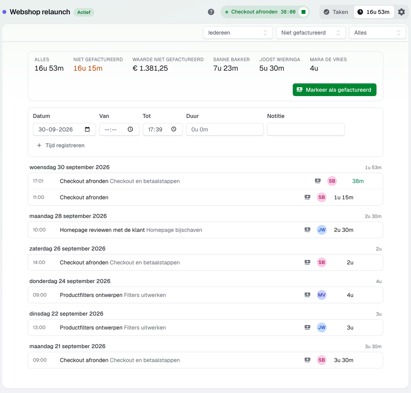Viewport: 411px width, 393px height.
Task: Click billing icon on 17:01 Checkout entry
Action: (318, 181)
